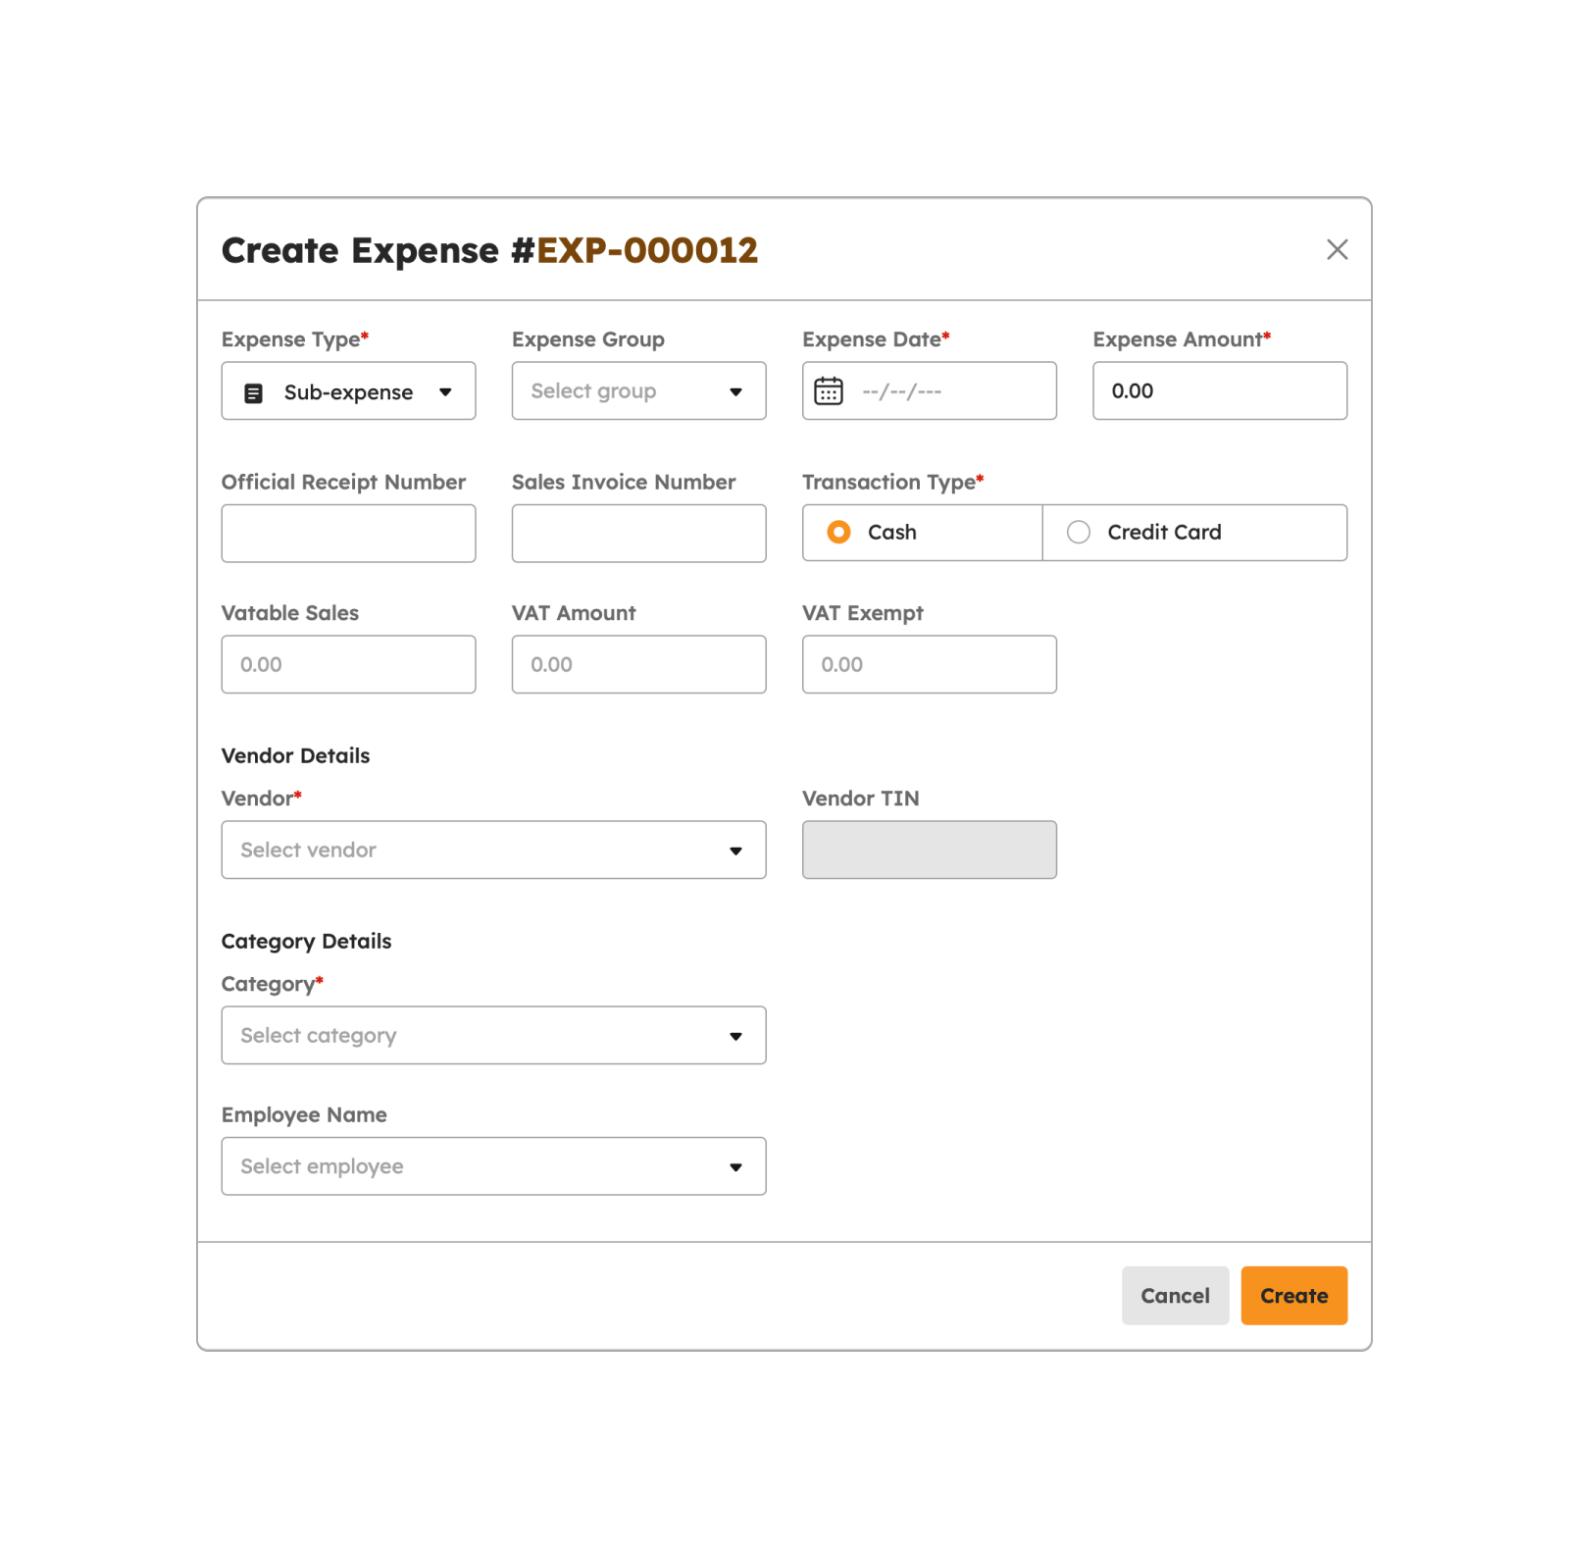Viewport: 1569px width, 1548px height.
Task: Select the Credit Card transaction type
Action: click(x=1194, y=533)
